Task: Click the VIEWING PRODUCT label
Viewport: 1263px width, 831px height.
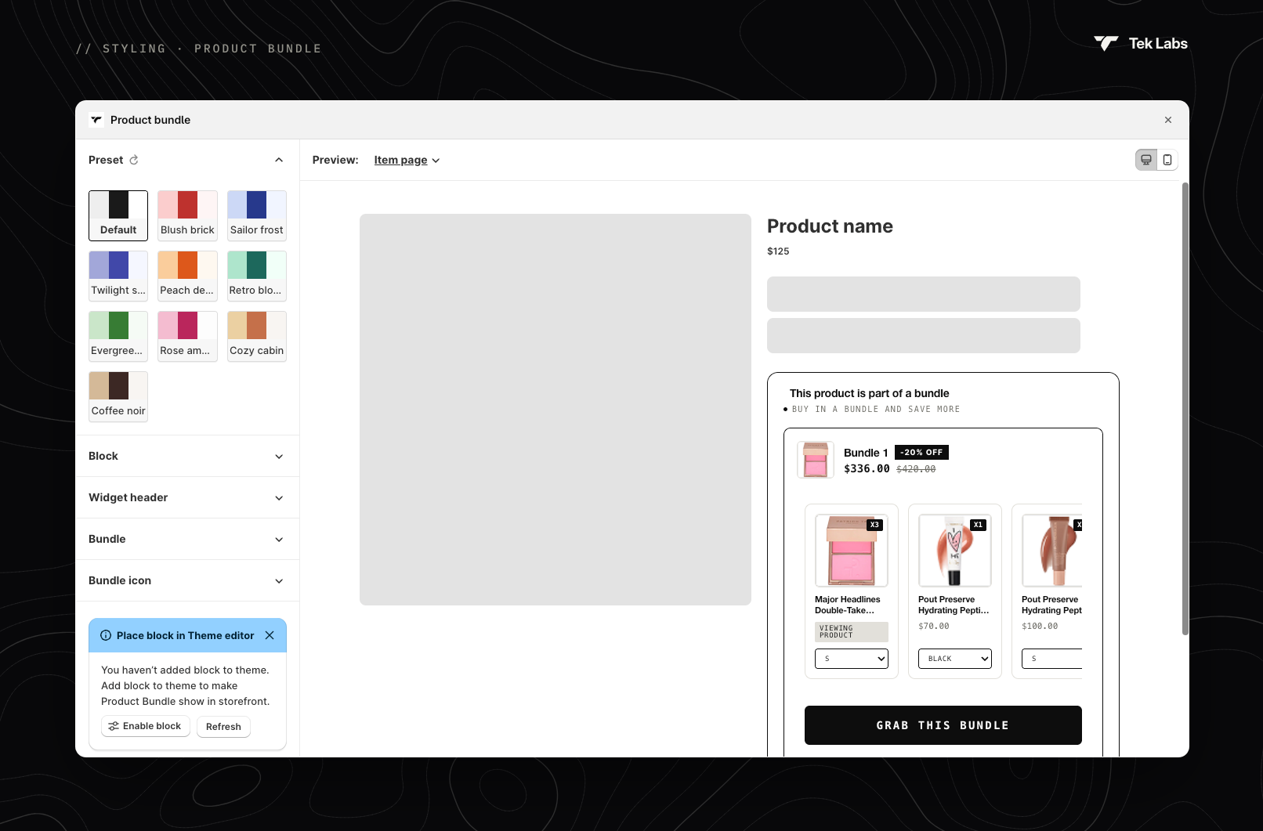Action: tap(852, 632)
